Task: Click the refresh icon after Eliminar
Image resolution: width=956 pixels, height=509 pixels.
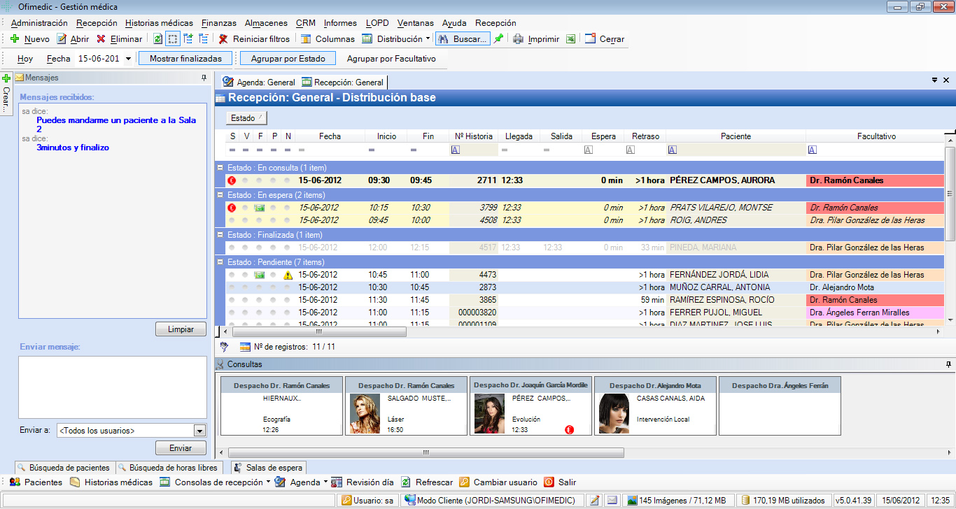Action: click(x=157, y=39)
